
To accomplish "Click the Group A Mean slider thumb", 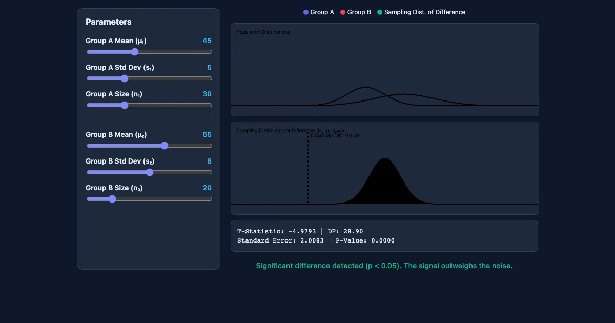I will (x=135, y=52).
